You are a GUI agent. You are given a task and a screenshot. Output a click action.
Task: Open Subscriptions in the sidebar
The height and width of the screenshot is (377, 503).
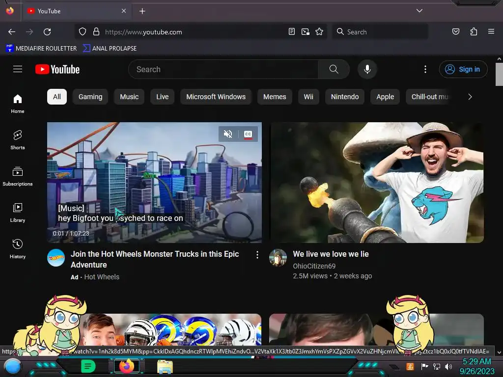[18, 176]
